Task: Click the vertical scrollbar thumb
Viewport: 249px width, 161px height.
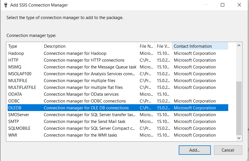Action: pyautogui.click(x=239, y=108)
